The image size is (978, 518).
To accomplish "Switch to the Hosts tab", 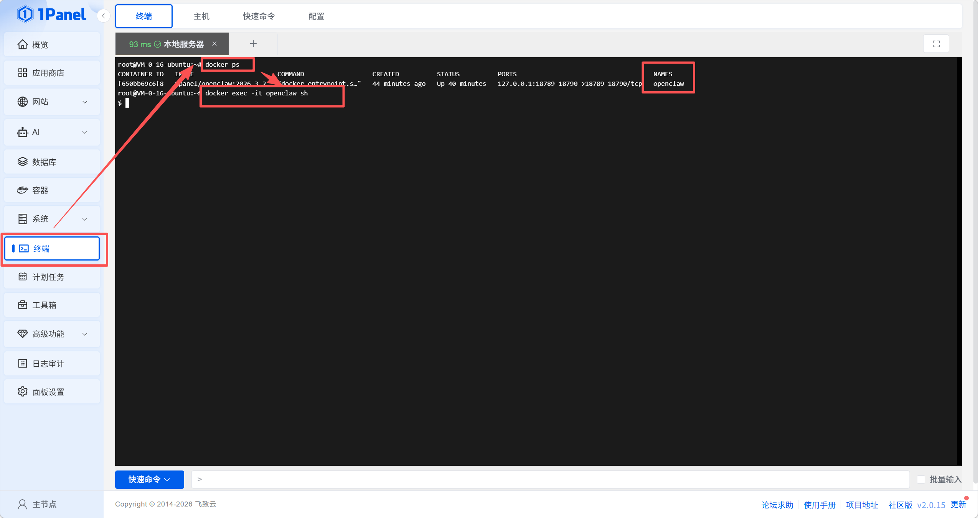I will tap(201, 16).
